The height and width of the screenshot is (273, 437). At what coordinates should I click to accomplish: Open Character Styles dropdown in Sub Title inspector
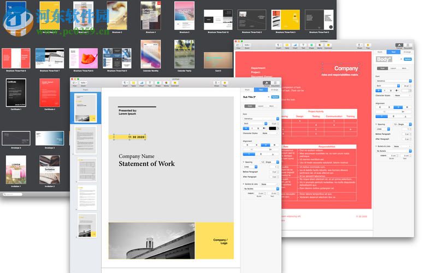(270, 133)
